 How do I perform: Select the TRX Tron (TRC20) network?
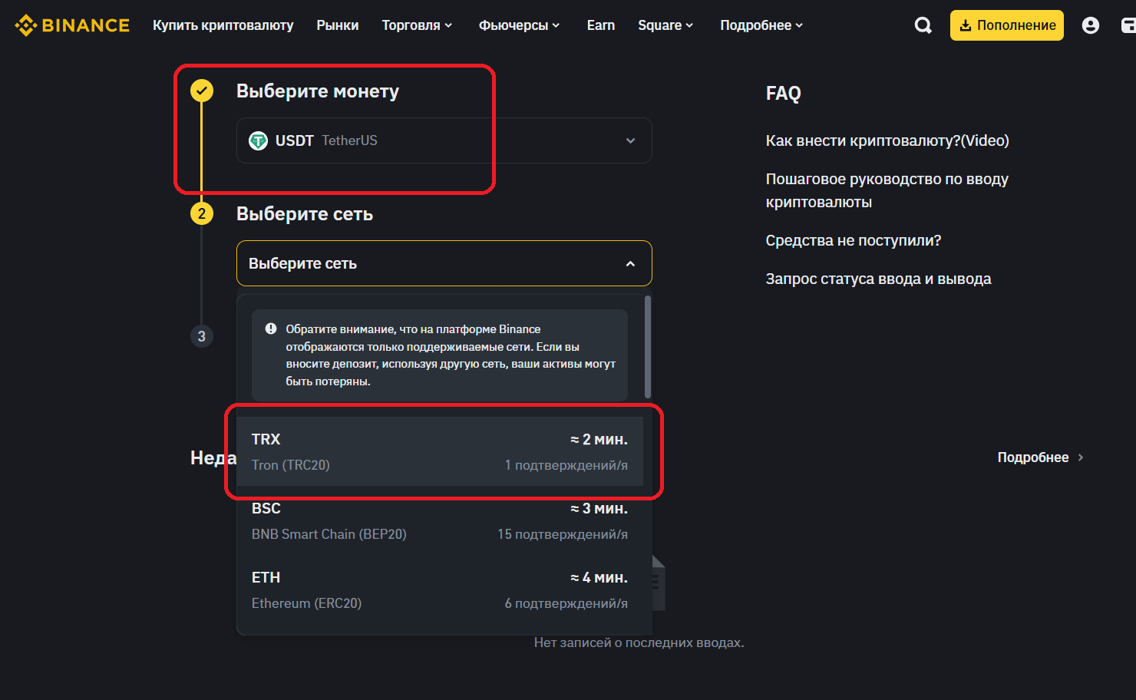[439, 451]
